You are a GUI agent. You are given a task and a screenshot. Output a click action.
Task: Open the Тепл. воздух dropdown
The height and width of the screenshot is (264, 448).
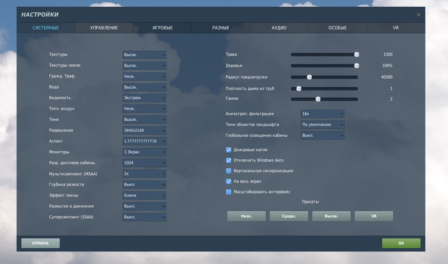[x=144, y=108]
